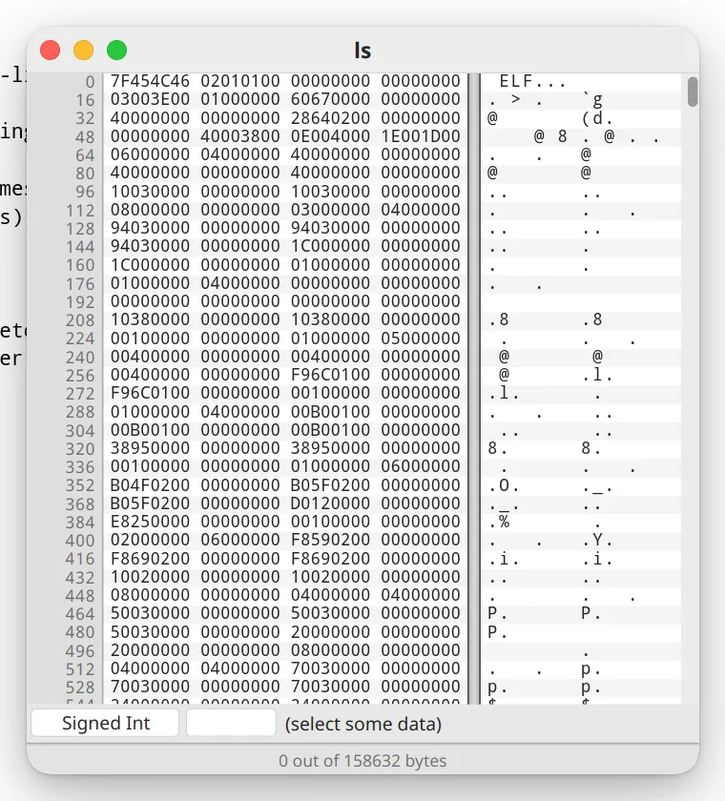Select hex group 03003E00
The width and height of the screenshot is (725, 801).
pyautogui.click(x=150, y=99)
